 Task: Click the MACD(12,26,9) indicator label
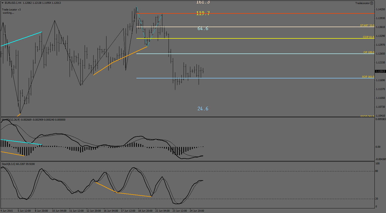pyautogui.click(x=10, y=120)
